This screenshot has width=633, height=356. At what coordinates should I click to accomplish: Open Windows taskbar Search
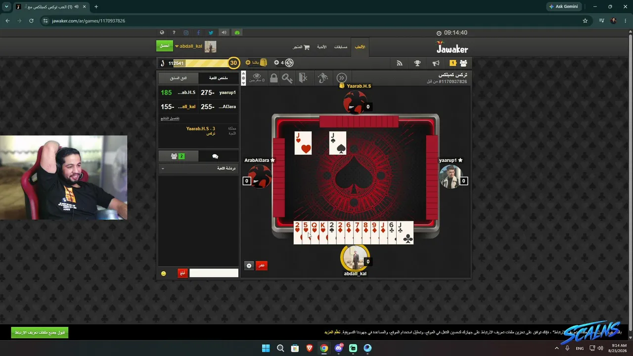click(x=280, y=348)
